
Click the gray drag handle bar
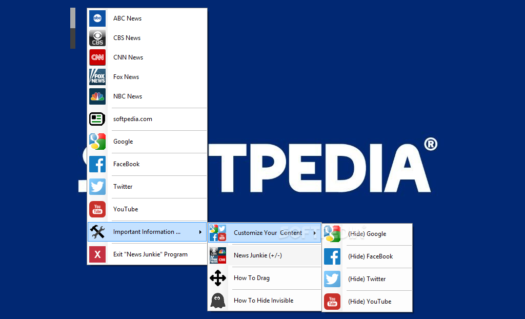(73, 28)
